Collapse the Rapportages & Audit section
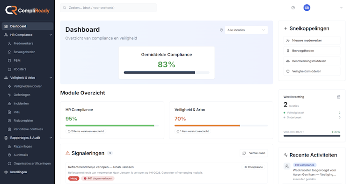 coord(51,138)
